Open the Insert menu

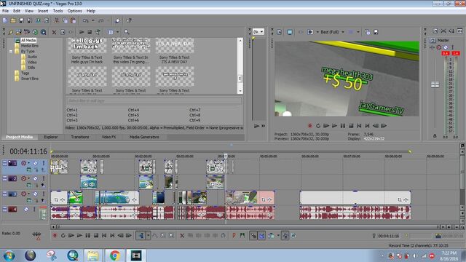coord(43,11)
